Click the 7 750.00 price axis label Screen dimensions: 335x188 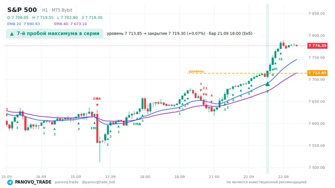tap(317, 57)
